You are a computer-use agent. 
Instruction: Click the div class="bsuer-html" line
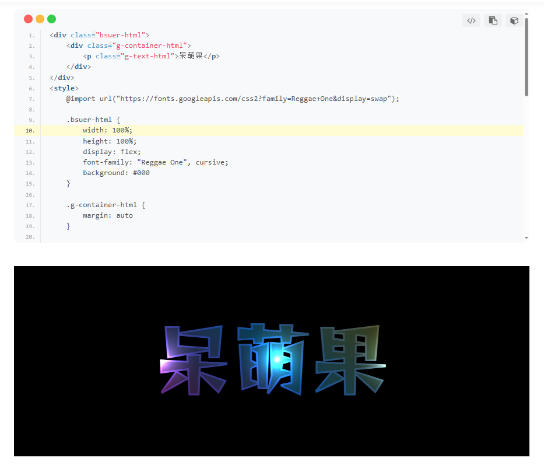(x=100, y=35)
